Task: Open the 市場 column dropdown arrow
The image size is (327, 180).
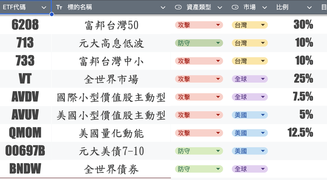Action: [x=265, y=8]
